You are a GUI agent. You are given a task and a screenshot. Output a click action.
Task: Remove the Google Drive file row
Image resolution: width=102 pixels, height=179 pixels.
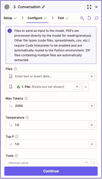(86, 87)
